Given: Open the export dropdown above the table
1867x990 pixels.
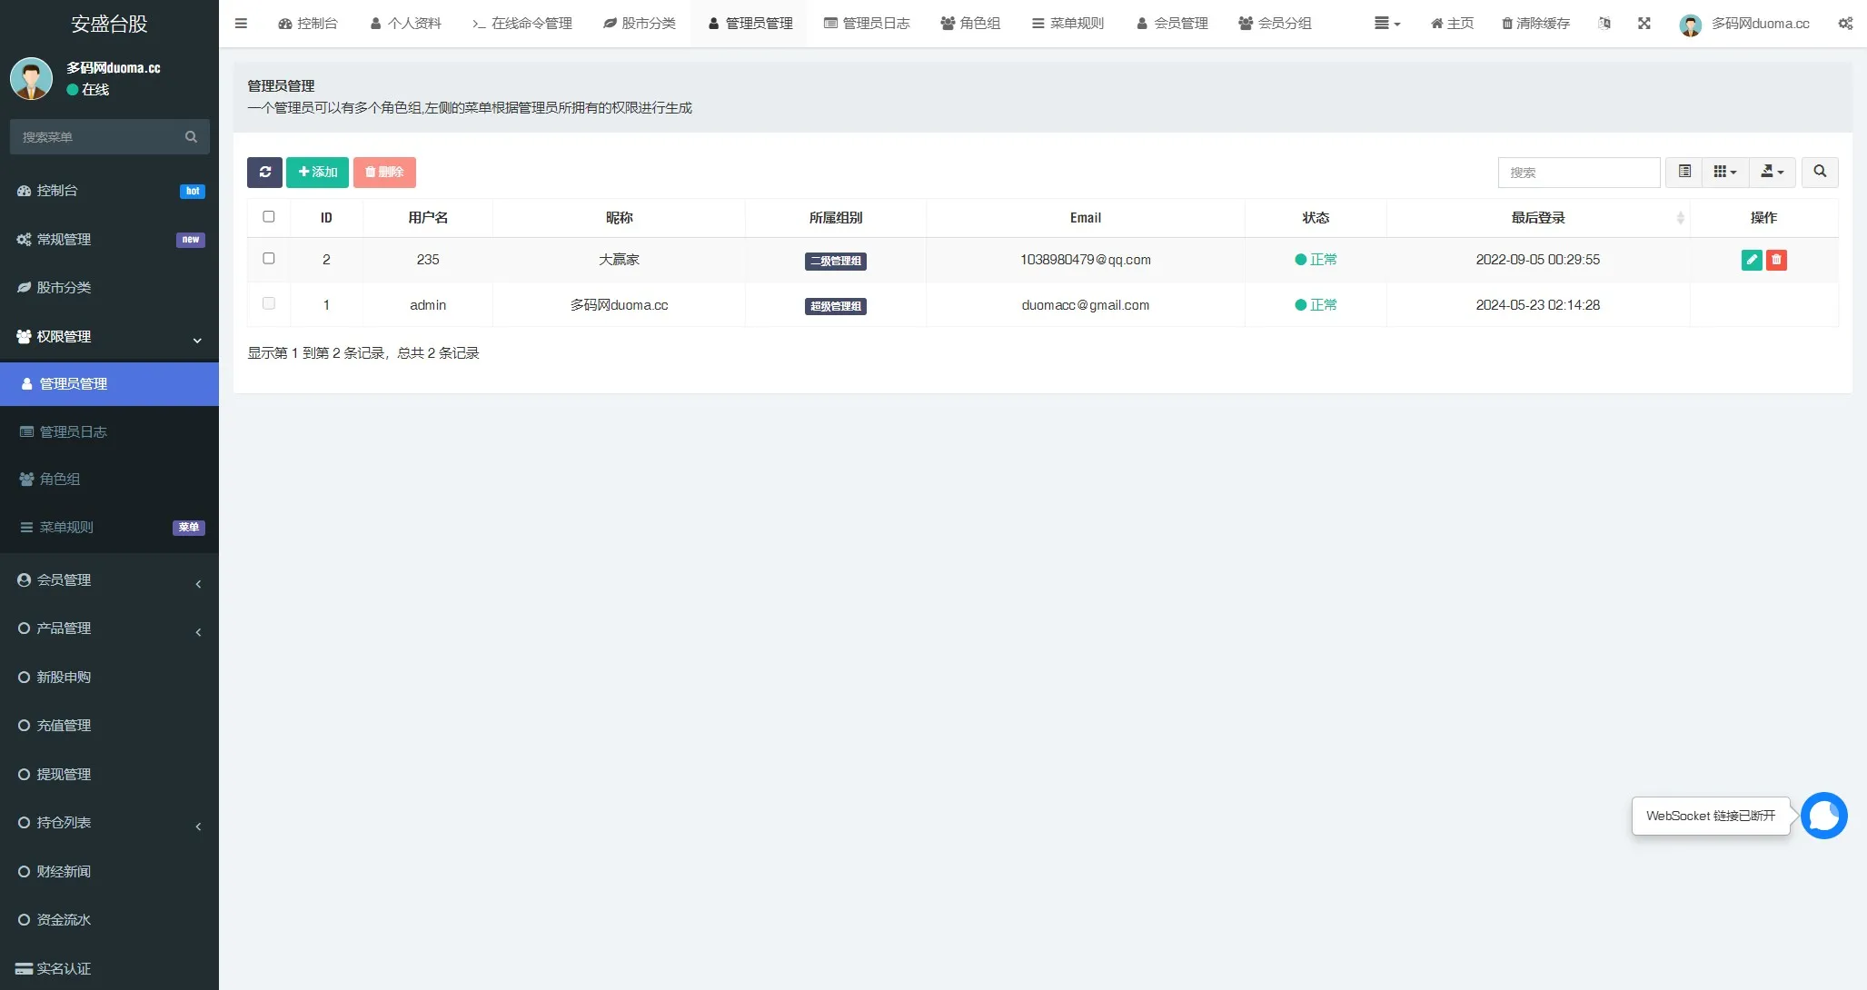Looking at the screenshot, I should (1772, 172).
